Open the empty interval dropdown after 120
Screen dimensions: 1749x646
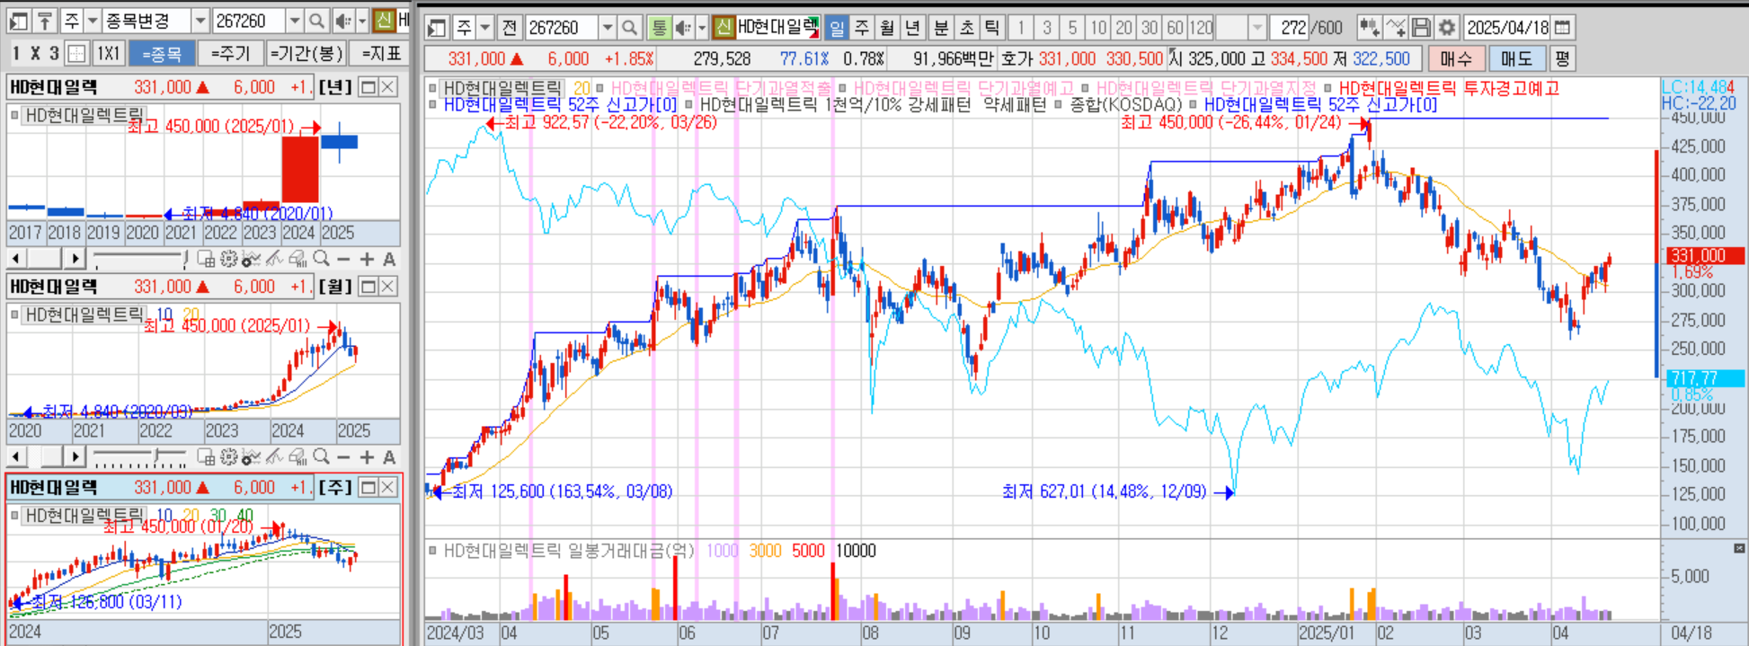pos(1257,28)
